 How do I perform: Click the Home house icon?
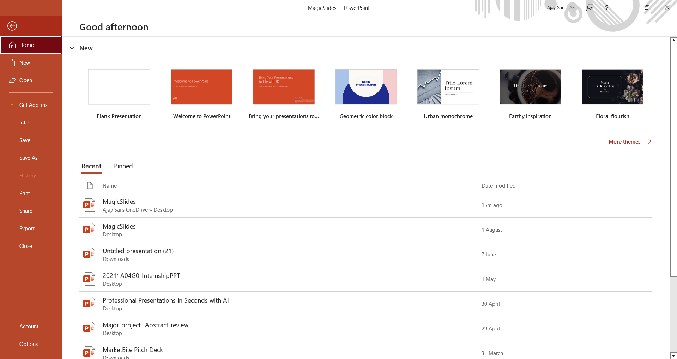12,45
